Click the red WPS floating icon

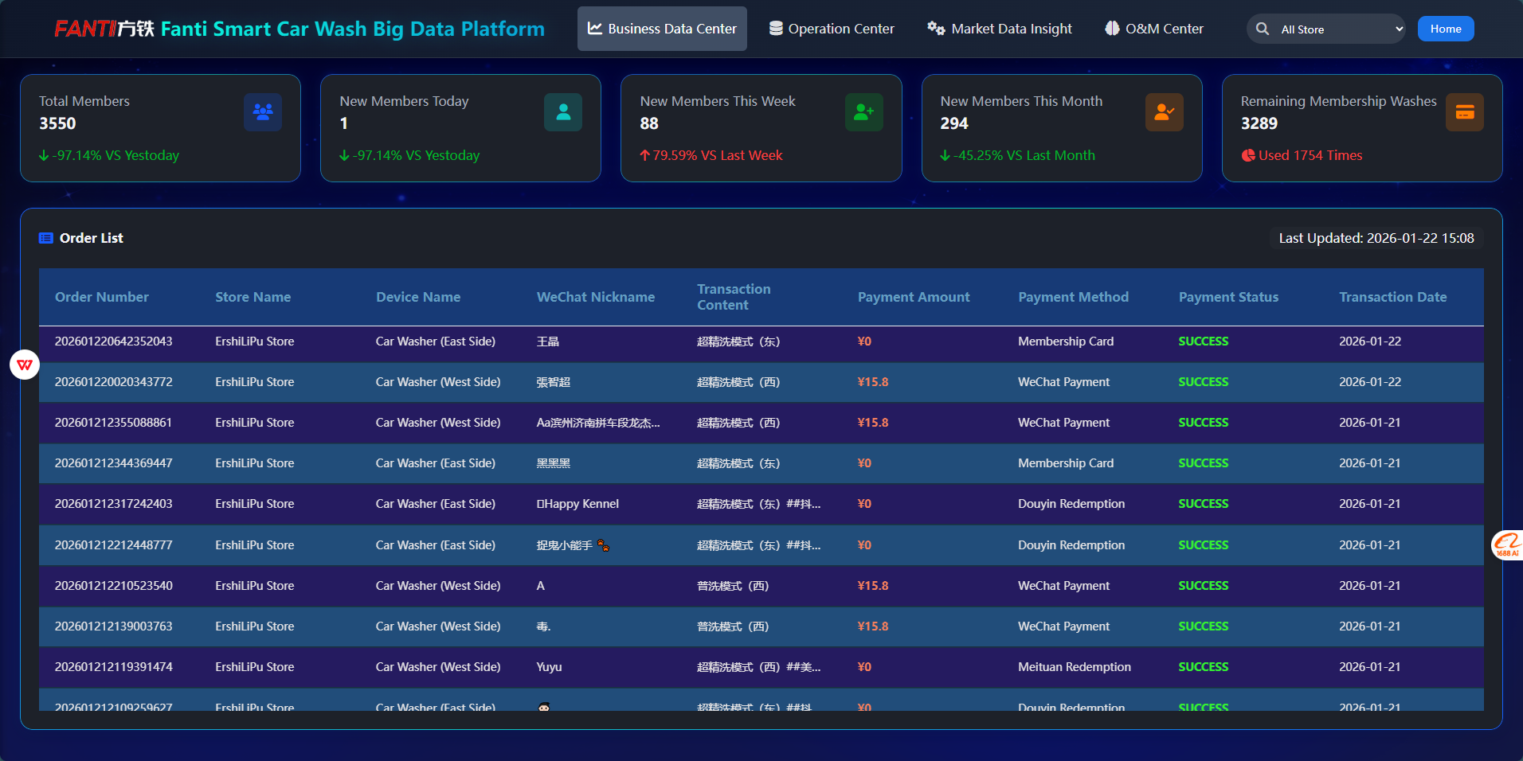(x=25, y=365)
